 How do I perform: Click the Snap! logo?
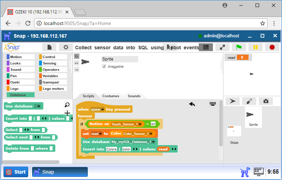tap(12, 47)
